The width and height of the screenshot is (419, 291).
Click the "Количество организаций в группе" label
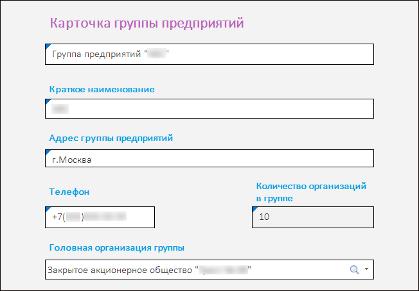[311, 192]
